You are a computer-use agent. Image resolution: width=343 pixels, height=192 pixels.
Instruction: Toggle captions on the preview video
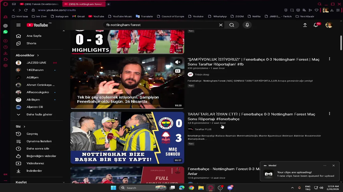[178, 71]
